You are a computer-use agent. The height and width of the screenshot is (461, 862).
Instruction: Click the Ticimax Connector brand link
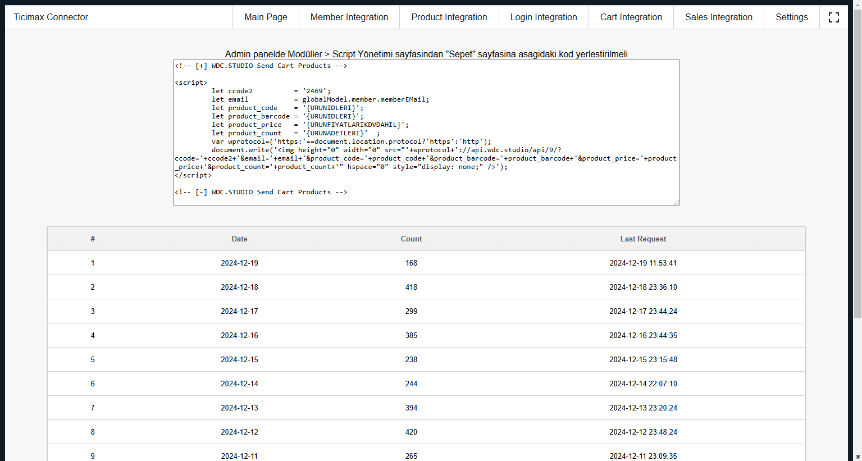(51, 17)
